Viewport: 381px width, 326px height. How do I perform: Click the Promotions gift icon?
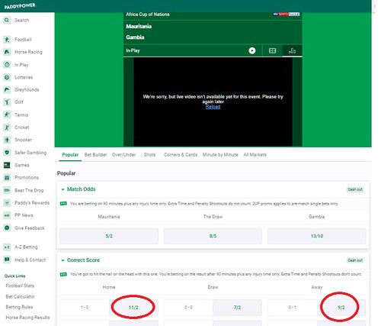pos(7,178)
